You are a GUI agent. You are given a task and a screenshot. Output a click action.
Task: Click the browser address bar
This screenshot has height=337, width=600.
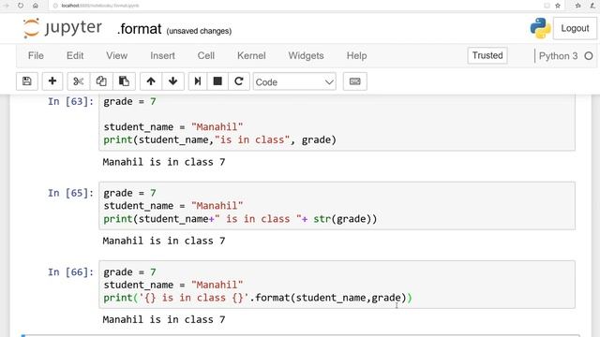coord(294,6)
